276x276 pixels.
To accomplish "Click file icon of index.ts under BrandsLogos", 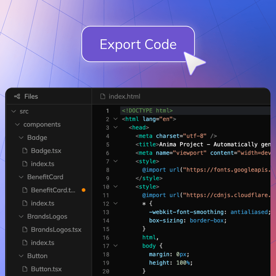I will click(x=25, y=243).
